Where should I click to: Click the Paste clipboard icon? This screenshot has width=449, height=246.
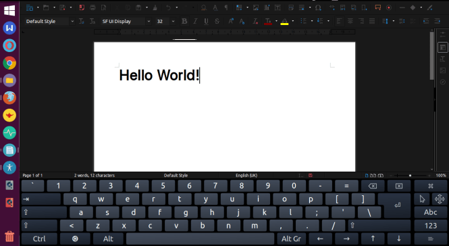tap(138, 7)
